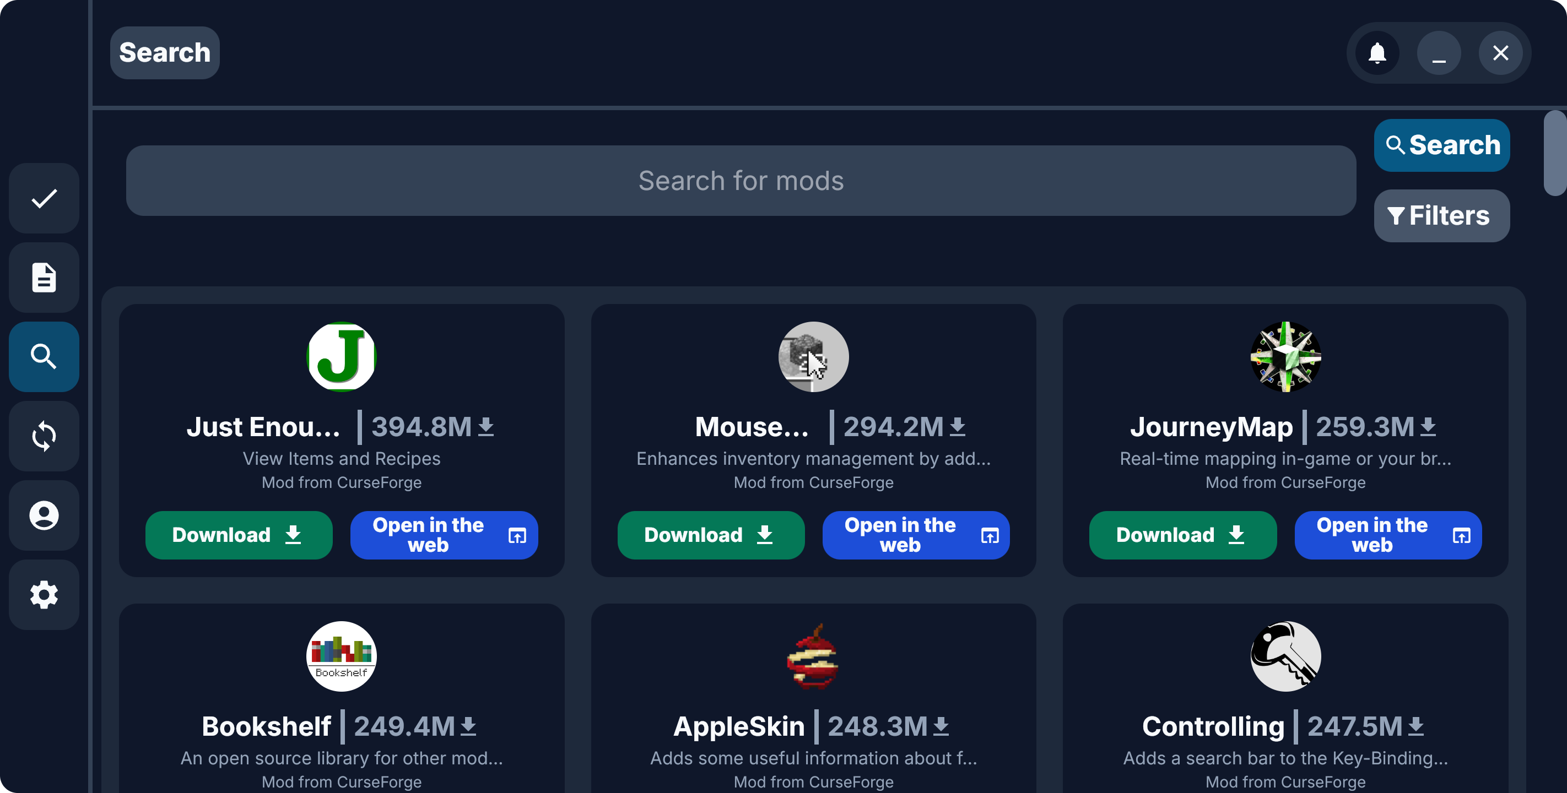The width and height of the screenshot is (1567, 793).
Task: Click 'Adds some useful information' description
Action: [813, 758]
